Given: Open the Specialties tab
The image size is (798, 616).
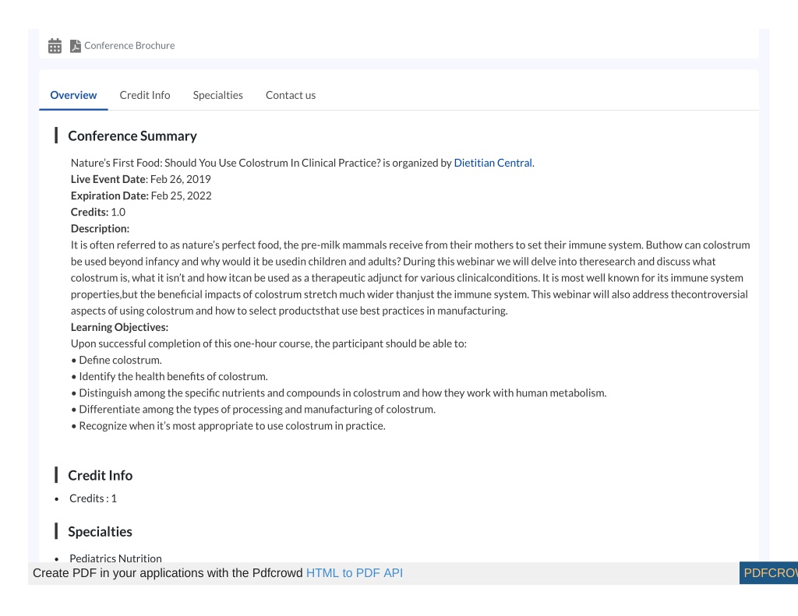Looking at the screenshot, I should 218,95.
